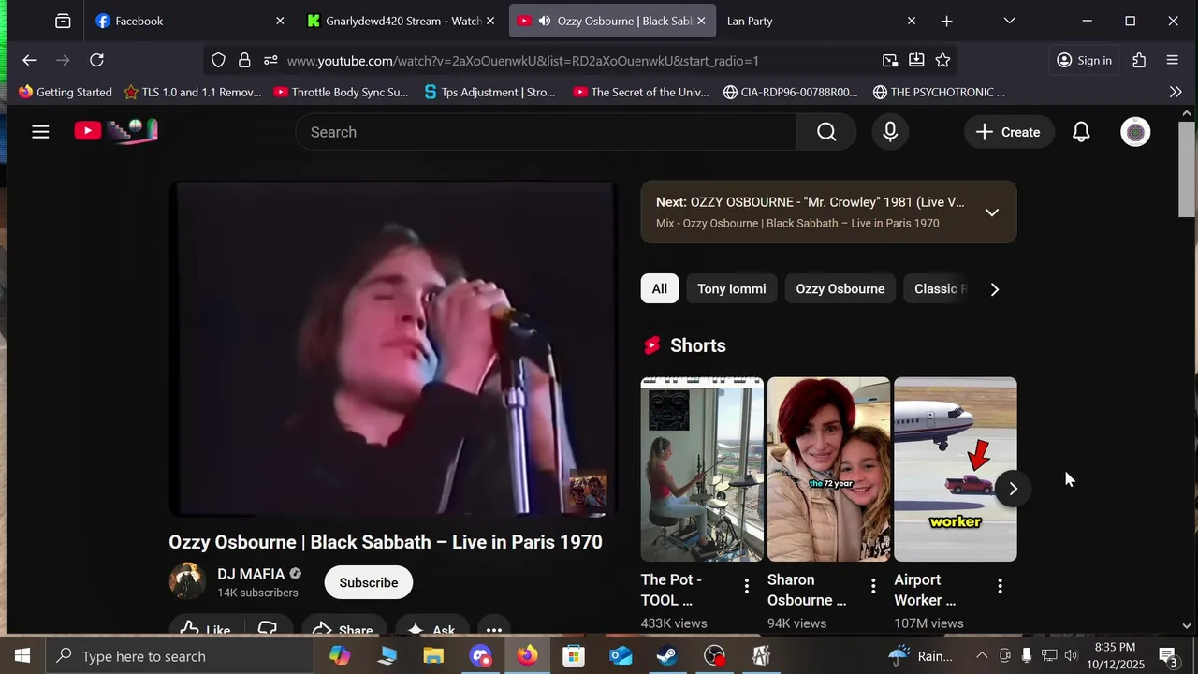Viewport: 1198px width, 674px height.
Task: Open Microsoft Store taskbar icon
Action: [x=574, y=656]
